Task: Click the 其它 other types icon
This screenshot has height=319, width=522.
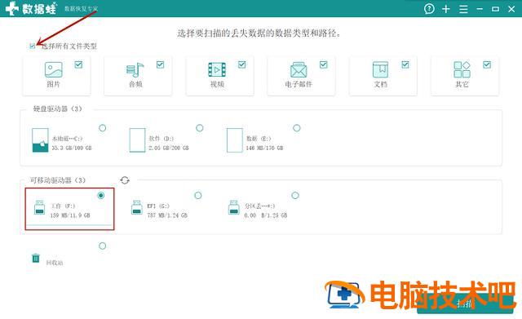Action: tap(462, 69)
